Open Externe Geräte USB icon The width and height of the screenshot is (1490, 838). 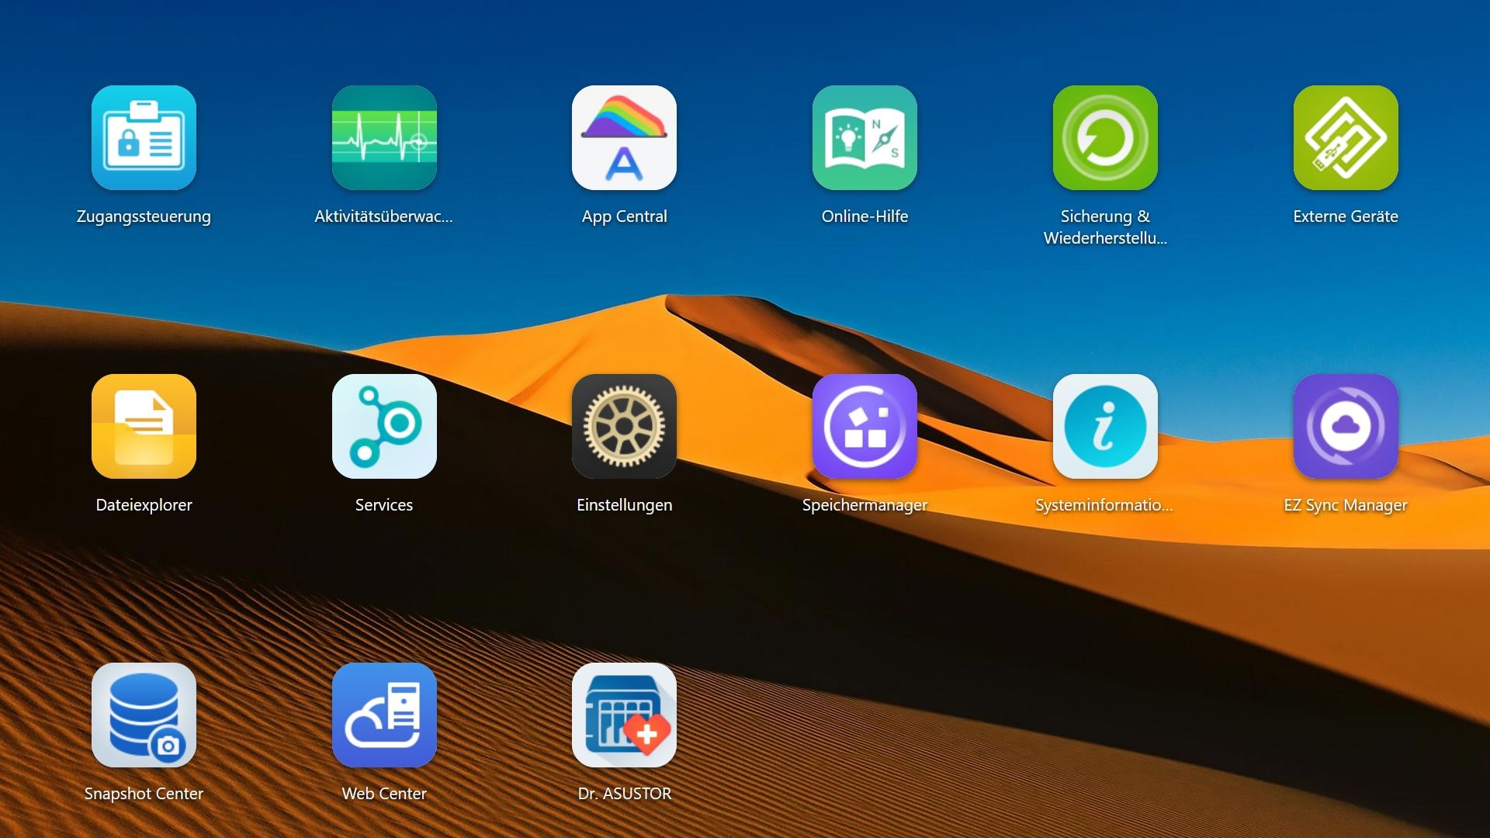coord(1346,138)
